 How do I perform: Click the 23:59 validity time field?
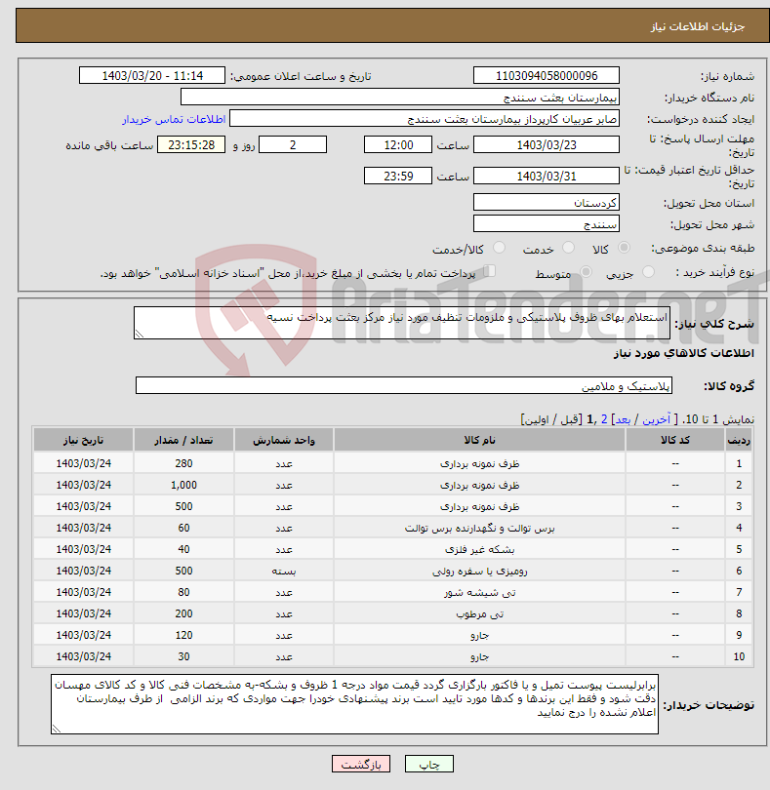click(398, 176)
